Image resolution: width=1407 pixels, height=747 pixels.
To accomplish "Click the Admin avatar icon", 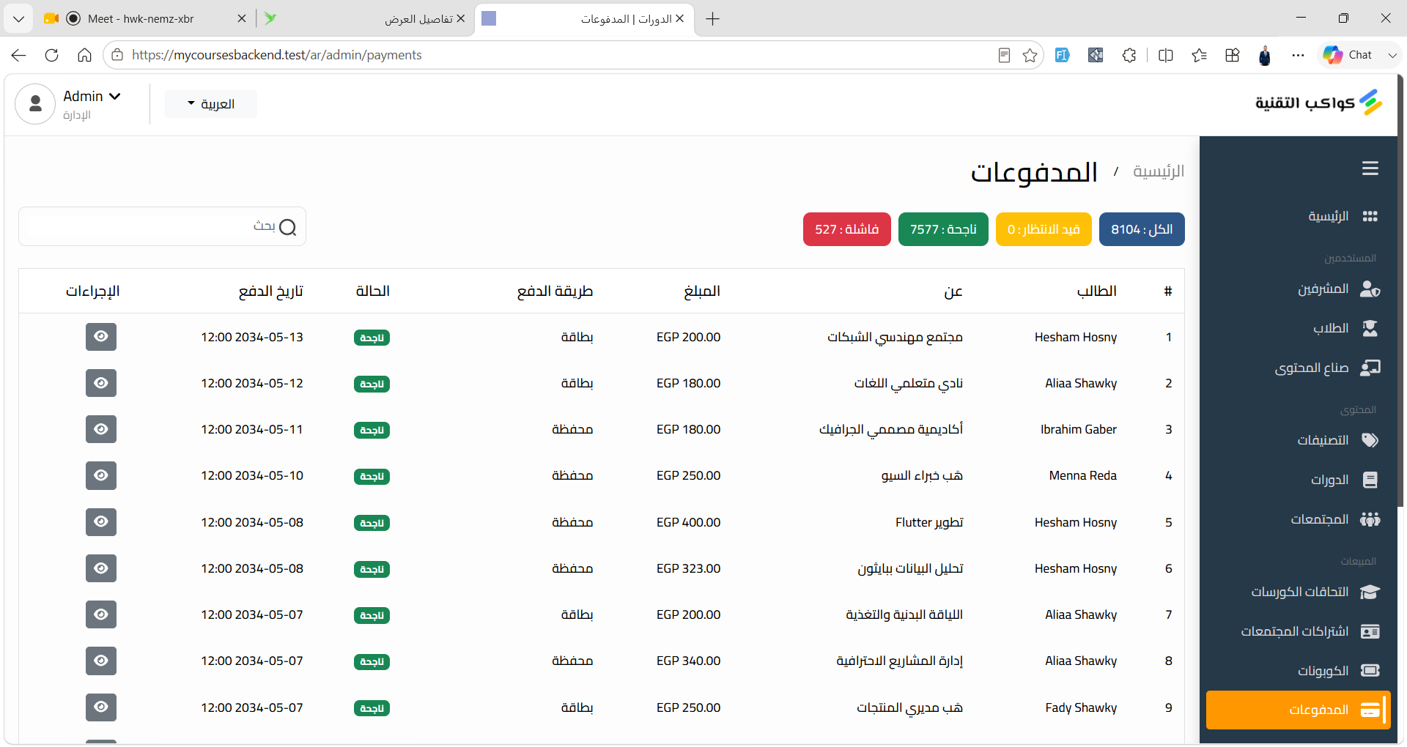I will coord(35,104).
